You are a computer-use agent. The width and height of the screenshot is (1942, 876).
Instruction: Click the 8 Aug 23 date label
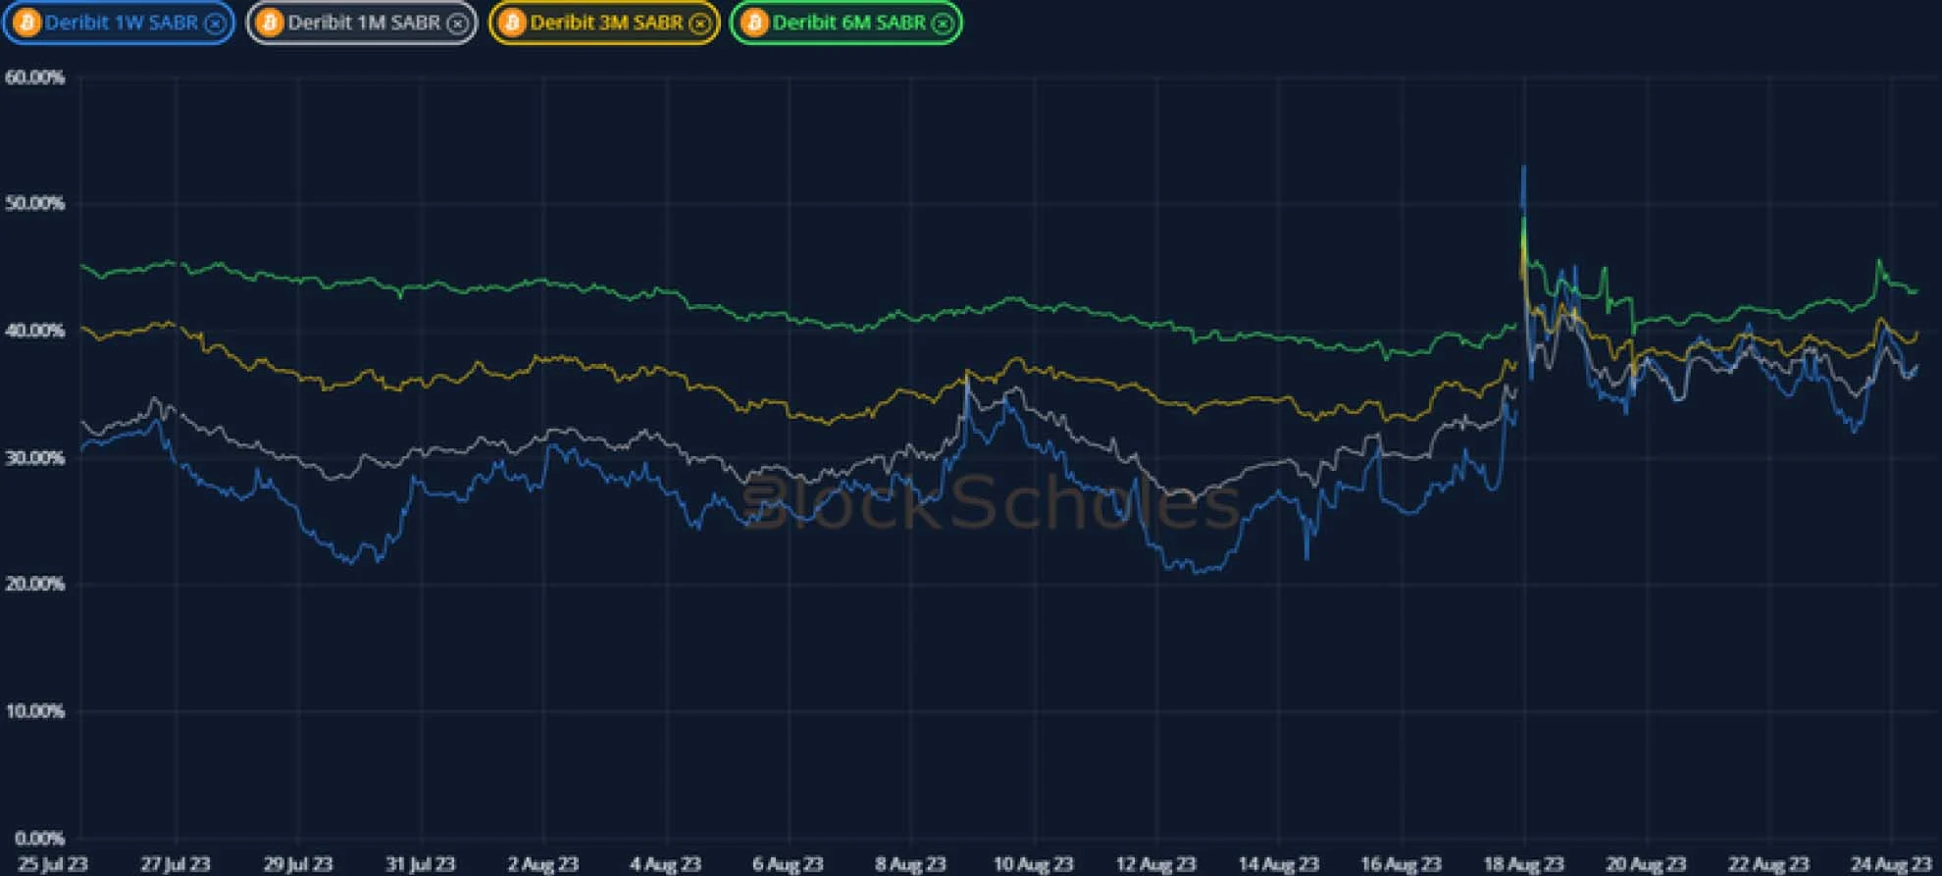point(910,864)
